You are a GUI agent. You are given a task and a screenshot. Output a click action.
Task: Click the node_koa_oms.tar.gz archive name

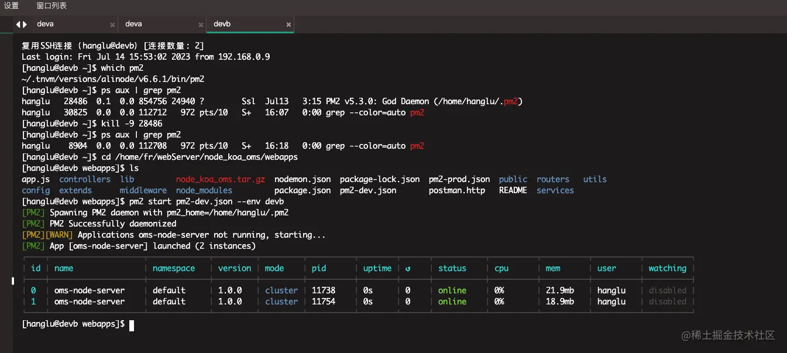(221, 179)
